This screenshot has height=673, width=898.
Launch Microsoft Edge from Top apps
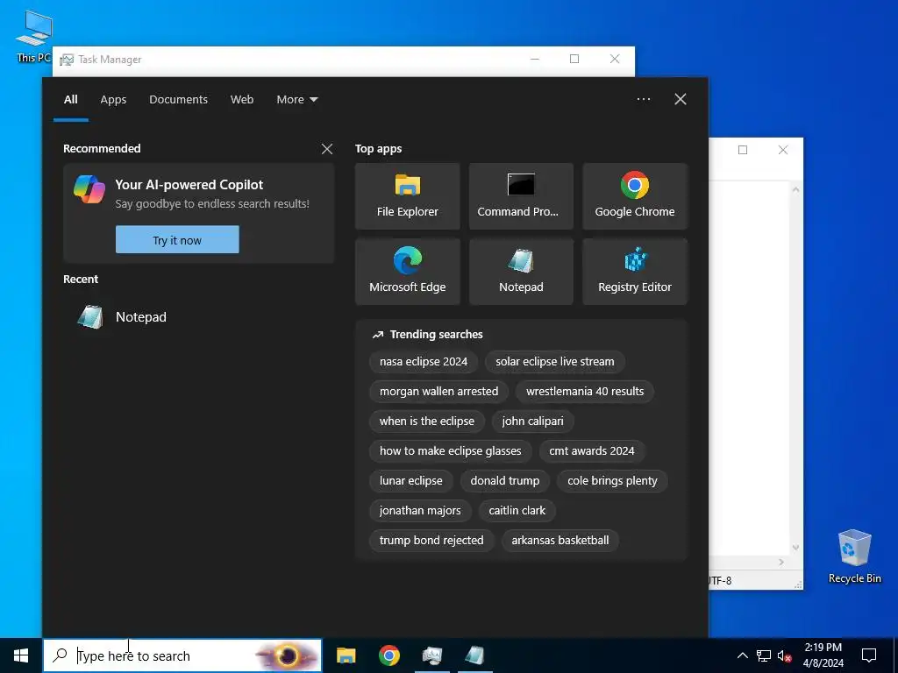point(407,272)
